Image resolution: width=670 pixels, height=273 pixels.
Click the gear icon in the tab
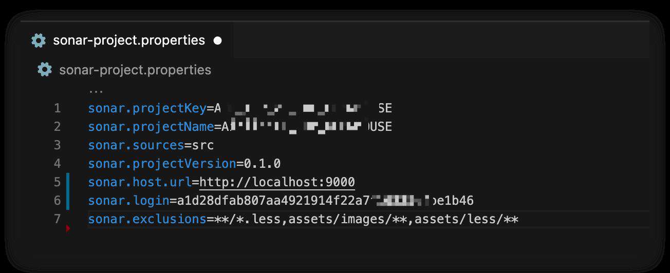click(39, 41)
